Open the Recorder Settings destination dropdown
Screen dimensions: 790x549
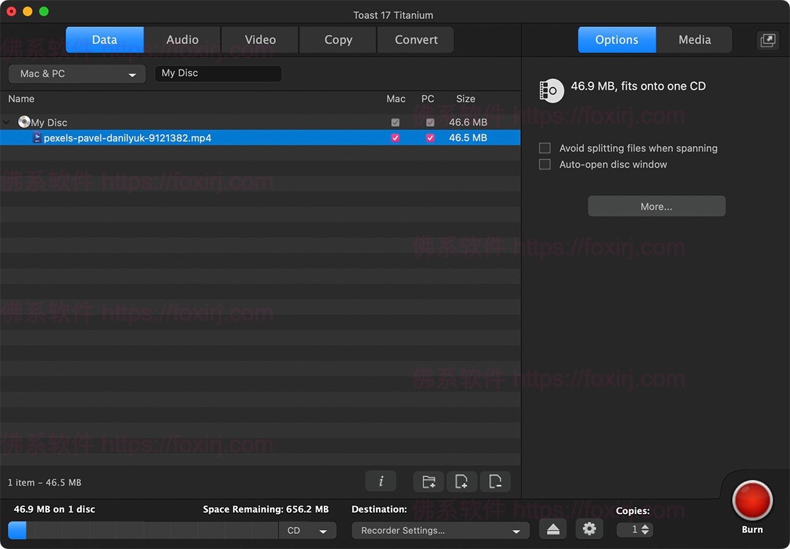point(440,530)
